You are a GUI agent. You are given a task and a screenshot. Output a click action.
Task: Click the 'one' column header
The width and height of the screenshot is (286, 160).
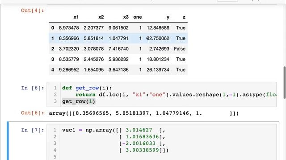(x=138, y=17)
